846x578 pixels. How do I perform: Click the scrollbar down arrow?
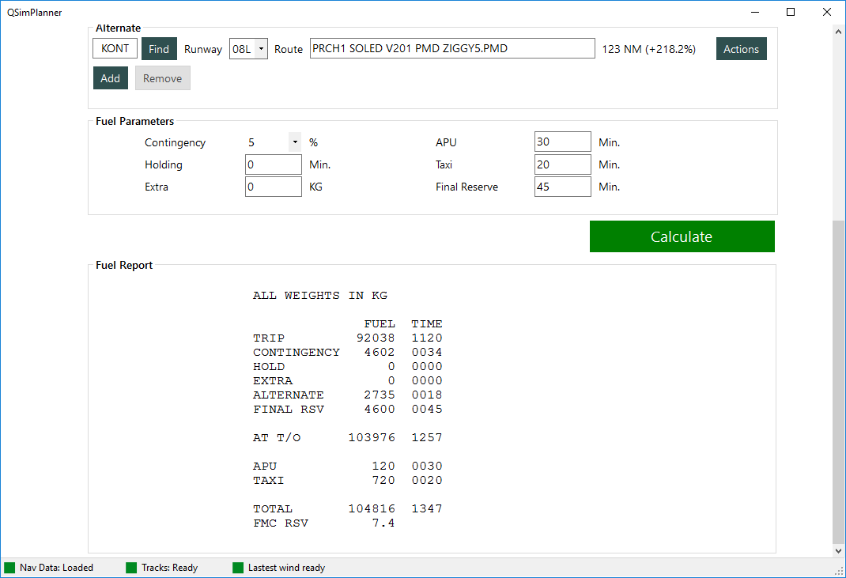click(x=838, y=551)
